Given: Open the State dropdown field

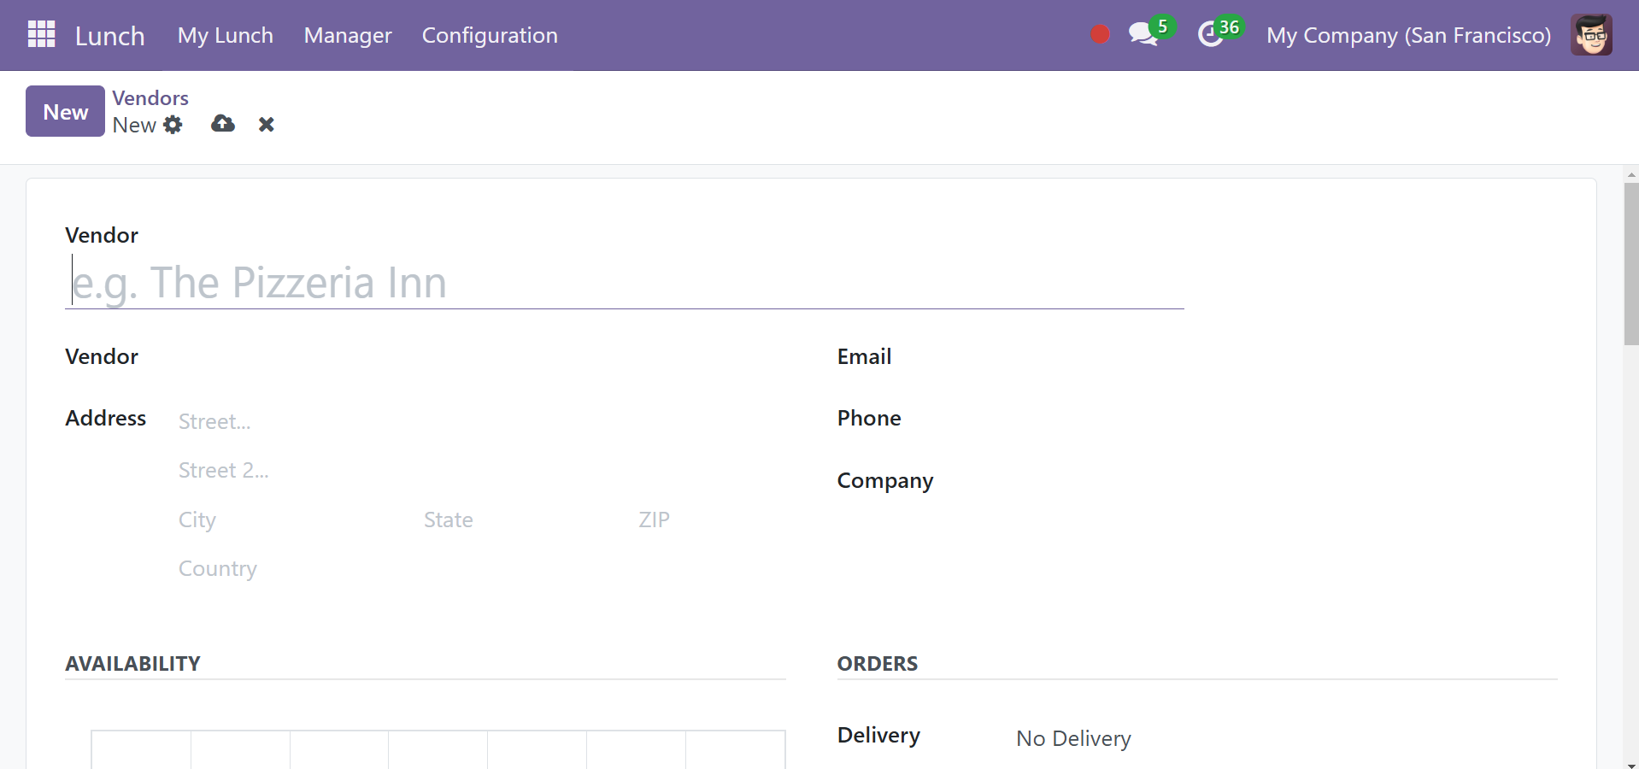Looking at the screenshot, I should tap(525, 520).
